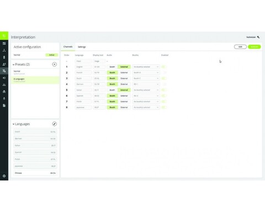Screen dimensions: 265x212
Task: Click the channel 1 language field
Action: [83, 67]
